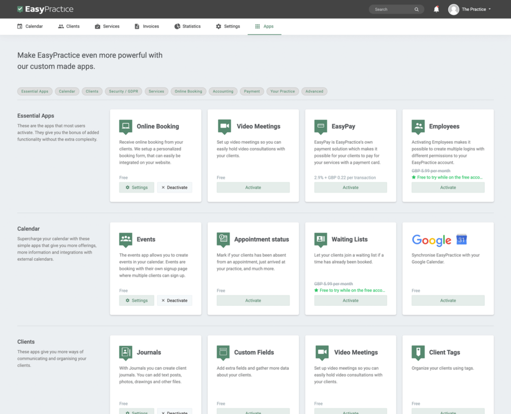Open the Clients nav tab

69,26
